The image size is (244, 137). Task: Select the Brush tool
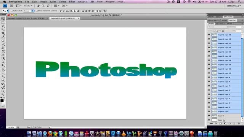point(3,44)
